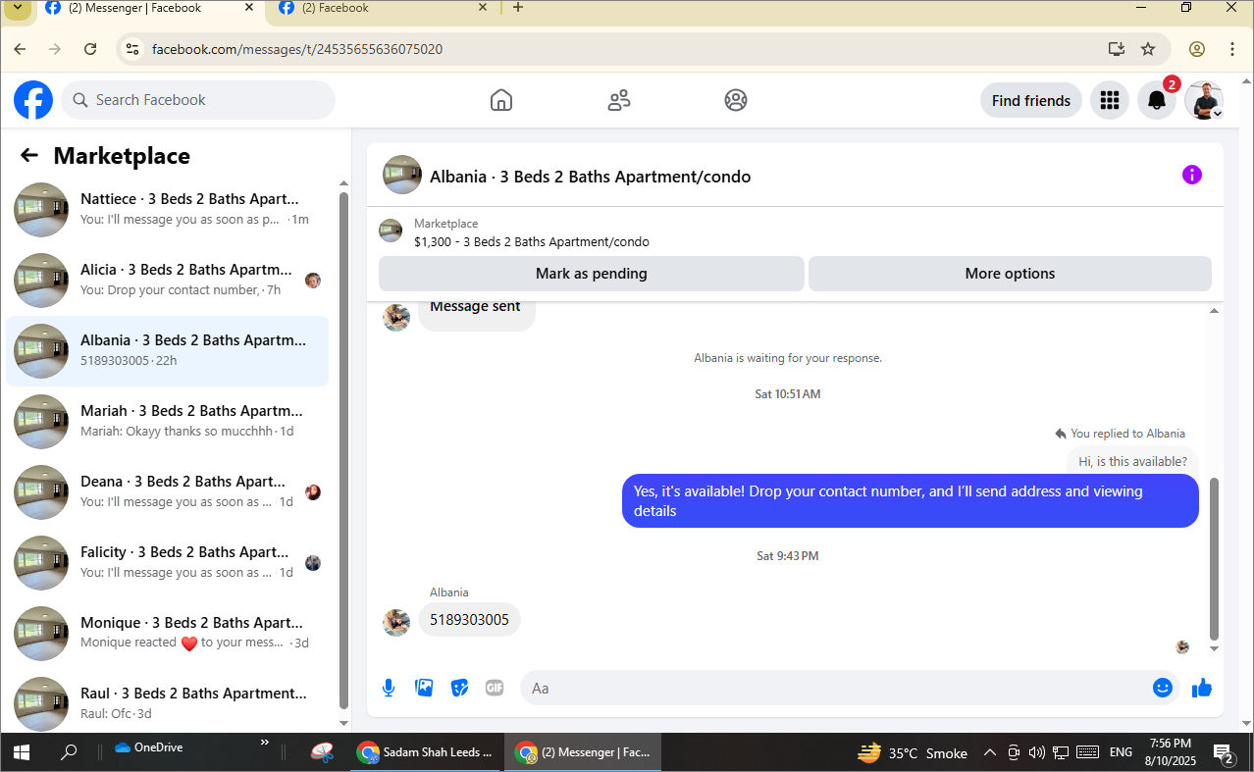
Task: Open the Facebook logo home link
Action: click(33, 100)
